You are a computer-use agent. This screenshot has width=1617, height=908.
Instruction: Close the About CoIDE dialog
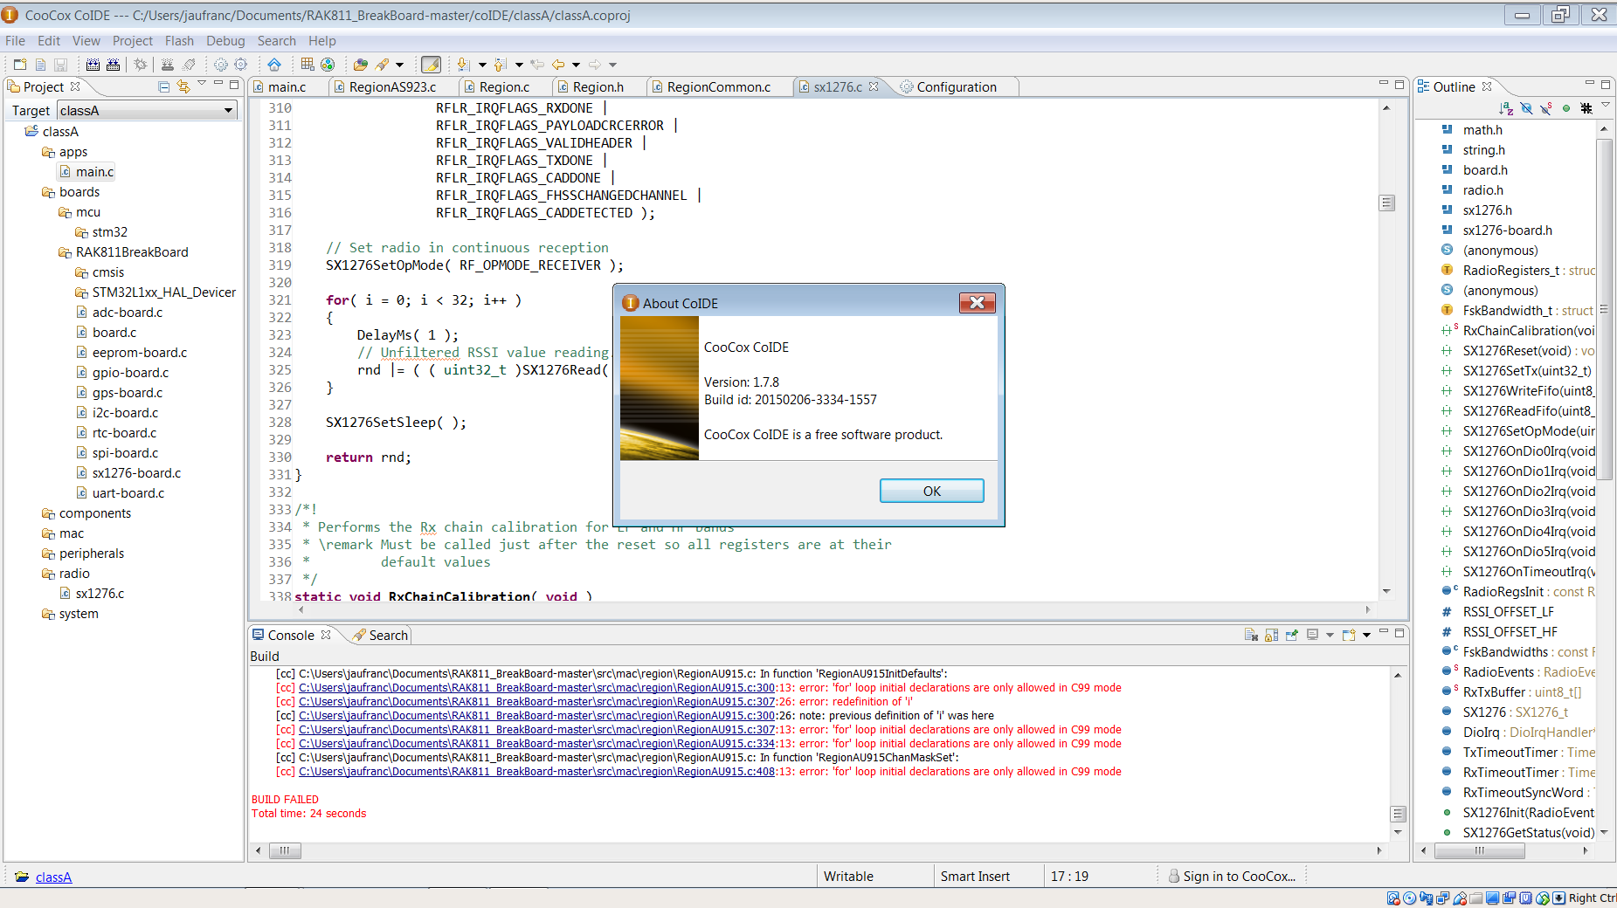pos(977,303)
